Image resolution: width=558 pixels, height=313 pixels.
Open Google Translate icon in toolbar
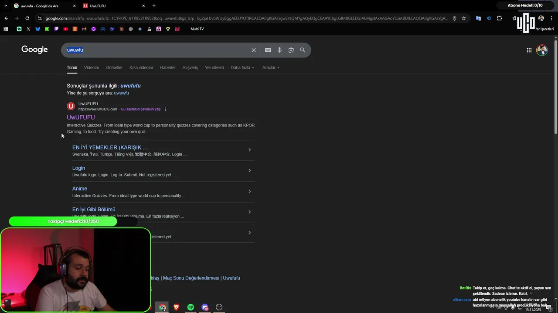click(478, 18)
